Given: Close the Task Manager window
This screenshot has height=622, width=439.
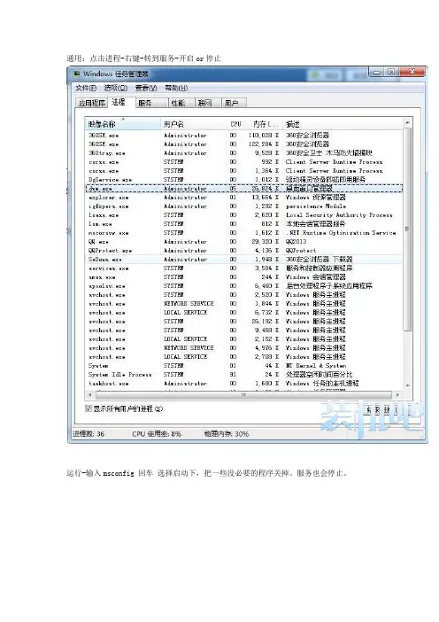Looking at the screenshot, I should click(x=412, y=72).
